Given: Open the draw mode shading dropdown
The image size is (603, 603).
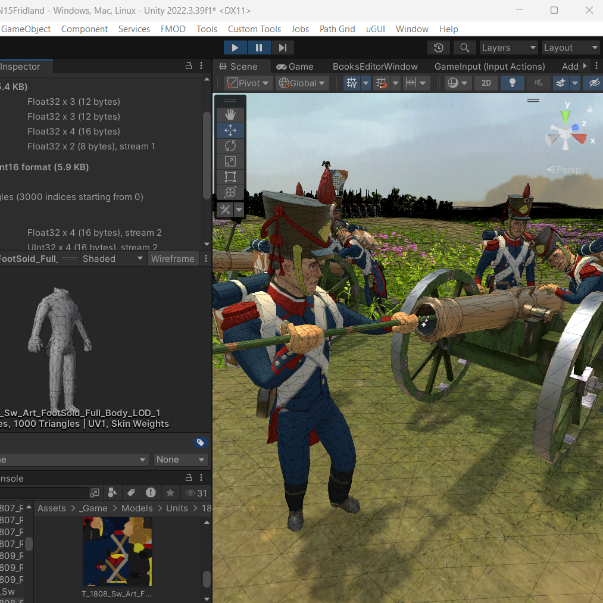Looking at the screenshot, I should point(458,83).
